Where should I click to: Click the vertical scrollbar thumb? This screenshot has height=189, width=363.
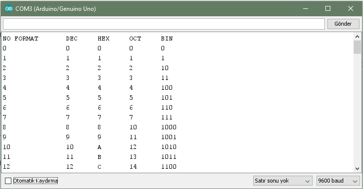point(357,47)
